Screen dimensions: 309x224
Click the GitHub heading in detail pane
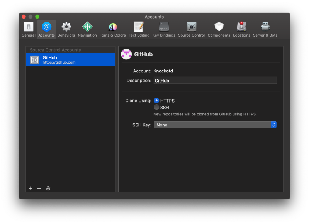pos(143,54)
